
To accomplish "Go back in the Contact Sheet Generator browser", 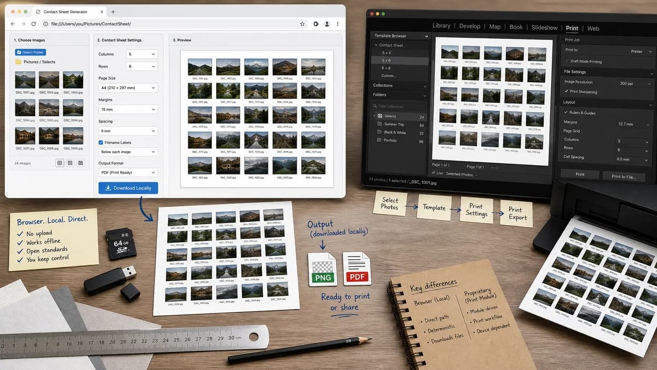I will 13,24.
